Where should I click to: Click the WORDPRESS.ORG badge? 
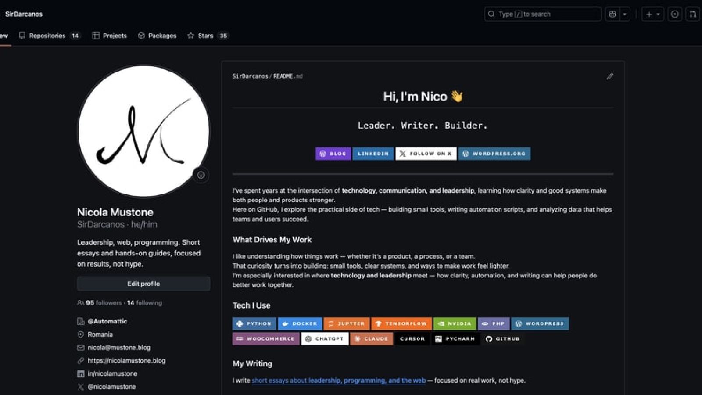494,154
